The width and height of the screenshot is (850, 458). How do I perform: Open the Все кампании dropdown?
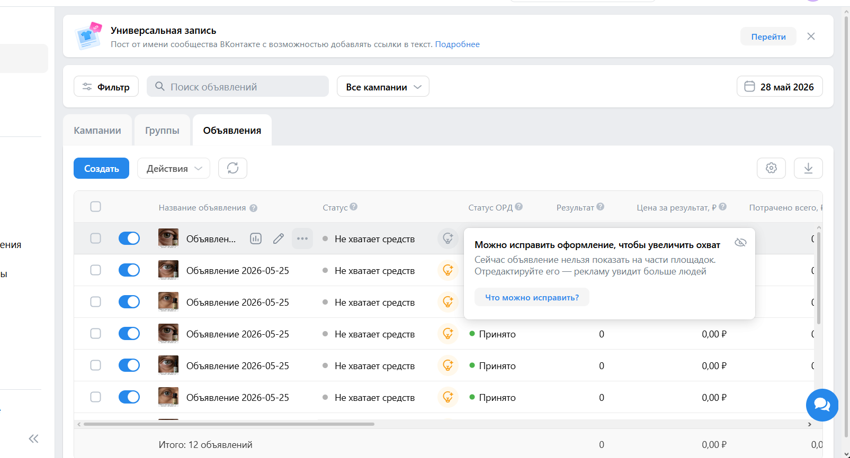pos(383,86)
